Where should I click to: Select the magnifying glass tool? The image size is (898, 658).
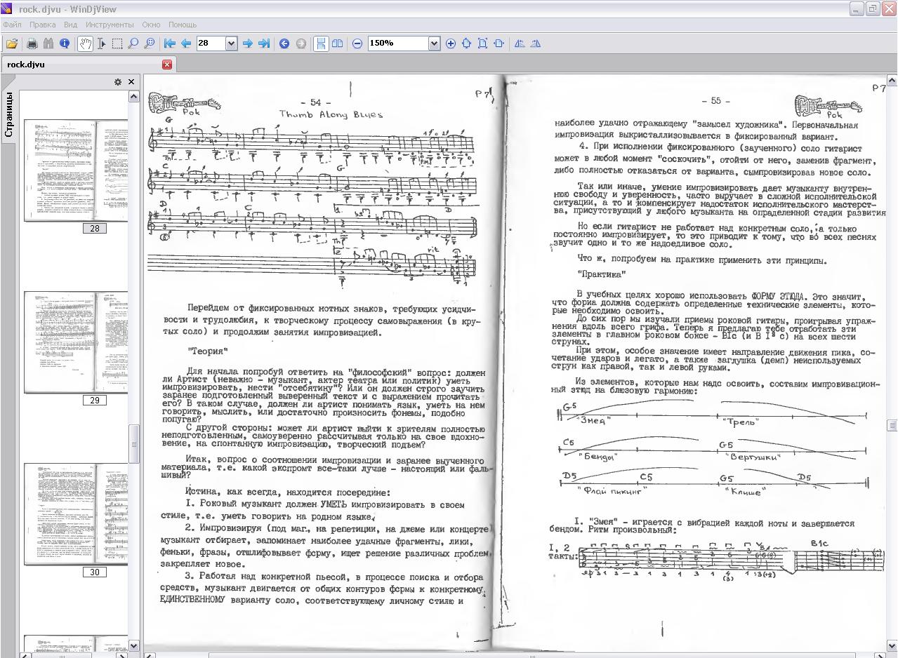coord(133,43)
